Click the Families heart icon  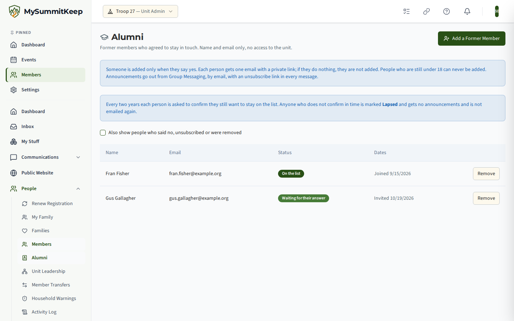pyautogui.click(x=25, y=231)
